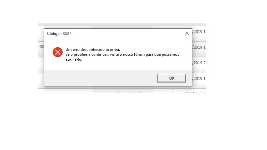Click the date /2019 1 beside OK button
Viewport: 267px width, 150px height.
[x=199, y=79]
